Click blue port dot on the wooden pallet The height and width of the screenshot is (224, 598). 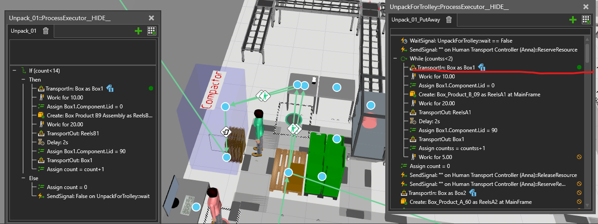click(288, 172)
